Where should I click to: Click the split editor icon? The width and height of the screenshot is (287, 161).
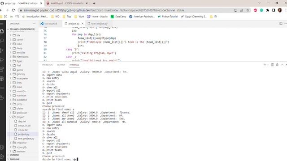coord(281,24)
